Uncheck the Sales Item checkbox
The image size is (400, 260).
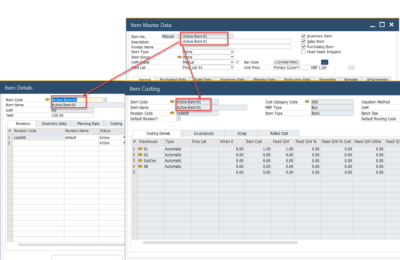pos(303,42)
